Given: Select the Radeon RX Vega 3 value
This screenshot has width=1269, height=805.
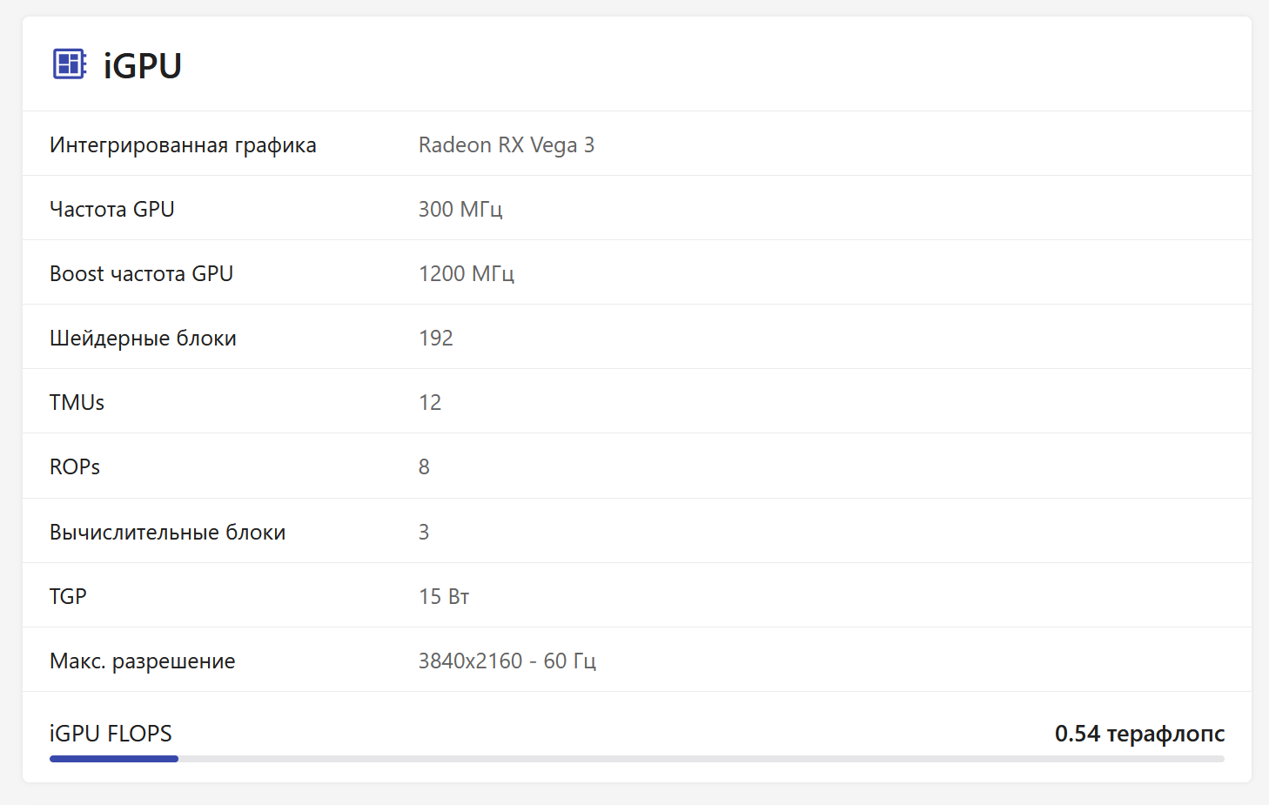Looking at the screenshot, I should pos(506,144).
